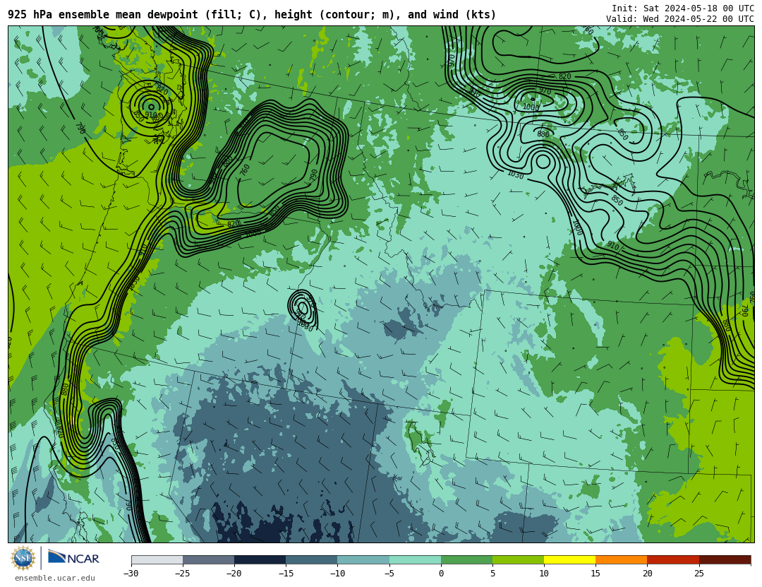This screenshot has width=762, height=587.
Task: Pick the mint -5 to 0 colorbar segment
Action: 415,559
